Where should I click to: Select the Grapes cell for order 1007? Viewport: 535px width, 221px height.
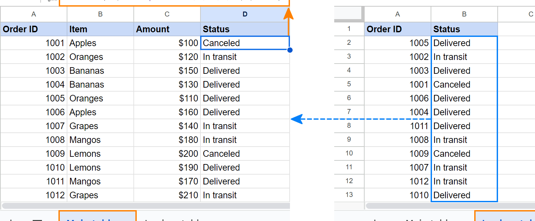(100, 126)
